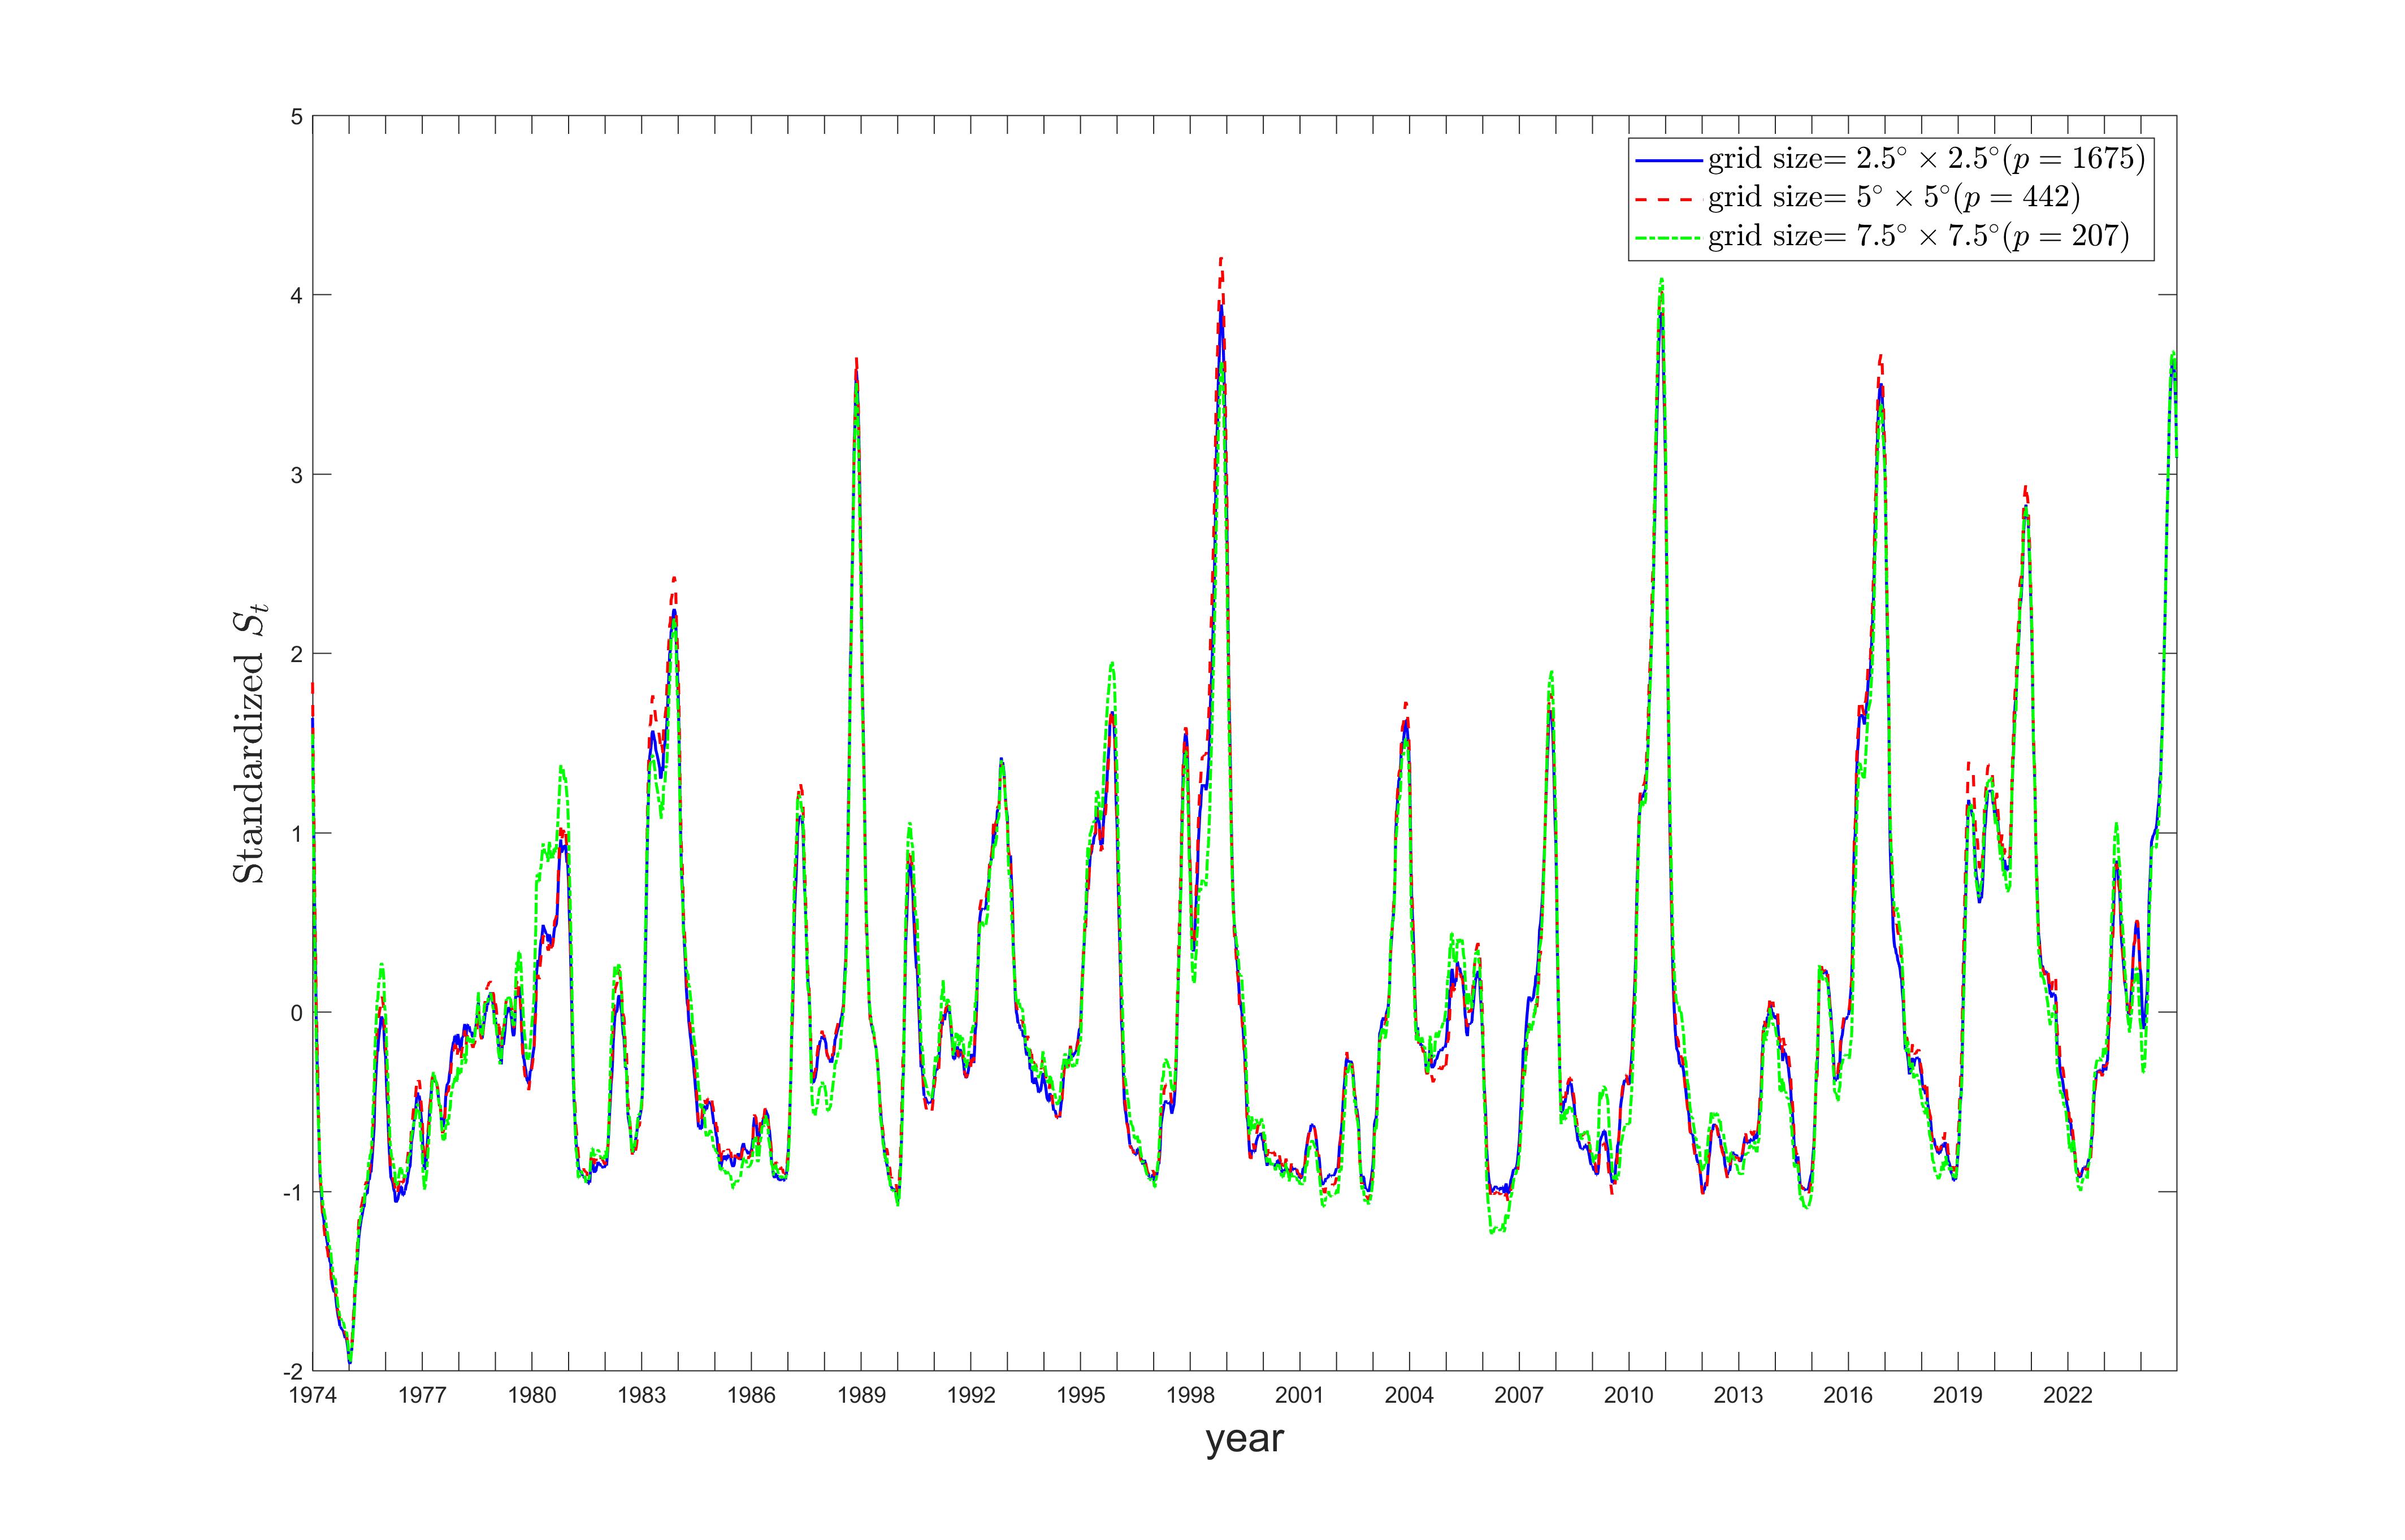Click the 2022 x-axis tick label
This screenshot has width=2405, height=1540.
[x=2067, y=1396]
